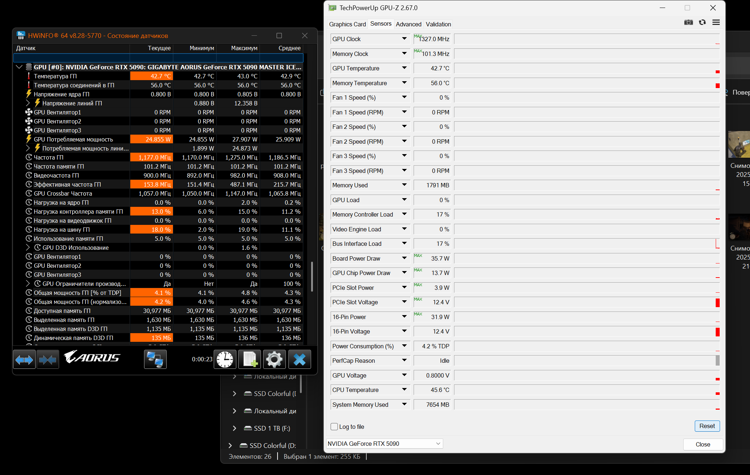Open the GPU Clock sensor dropdown
The image size is (750, 475).
click(404, 39)
